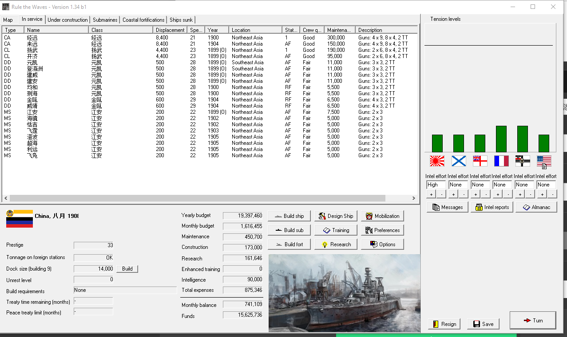
Task: Select the German imperial flag icon
Action: [522, 161]
